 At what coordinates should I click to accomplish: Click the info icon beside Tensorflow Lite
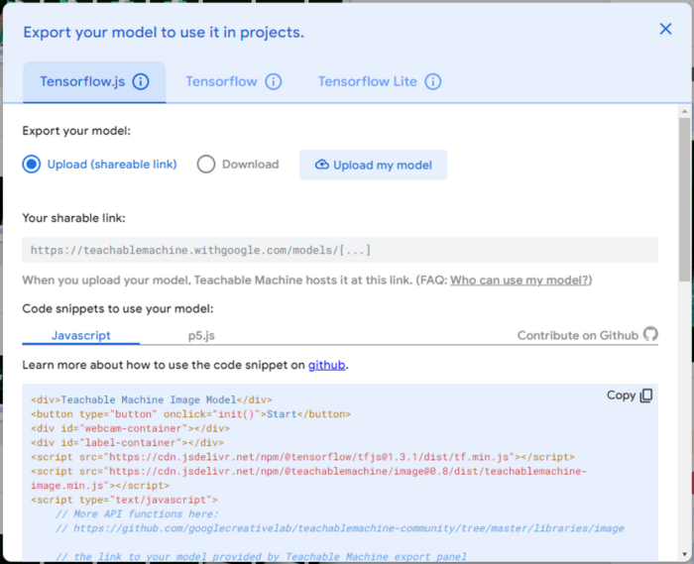[433, 82]
